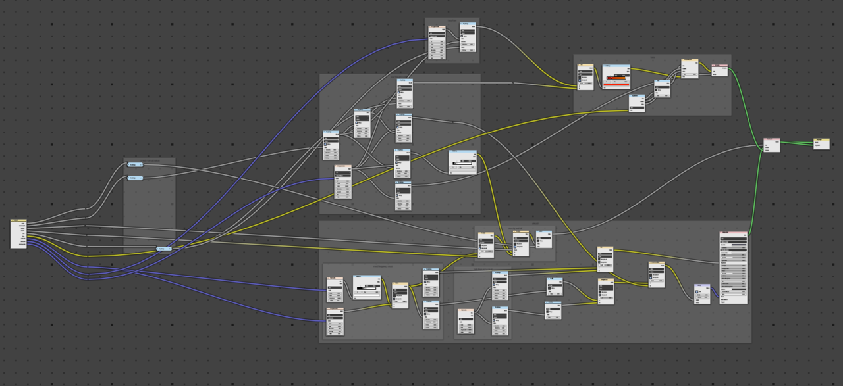Select the final output node at far right
Image resolution: width=843 pixels, height=386 pixels.
(821, 143)
